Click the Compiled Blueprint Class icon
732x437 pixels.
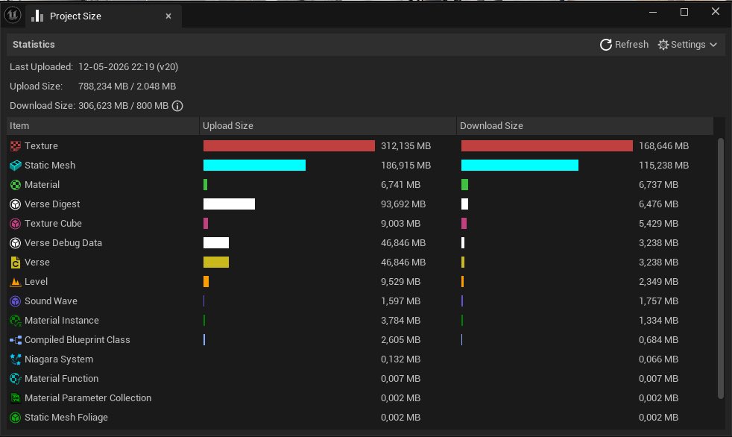pyautogui.click(x=16, y=340)
